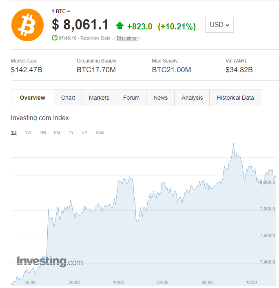Select the News tab
The width and height of the screenshot is (279, 288).
[161, 98]
